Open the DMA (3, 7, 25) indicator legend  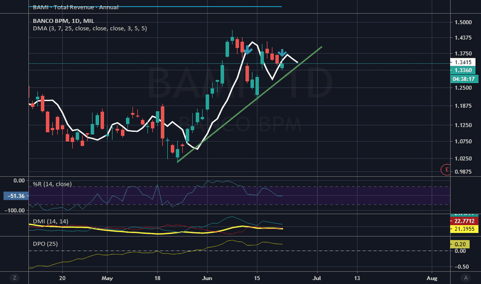click(90, 28)
